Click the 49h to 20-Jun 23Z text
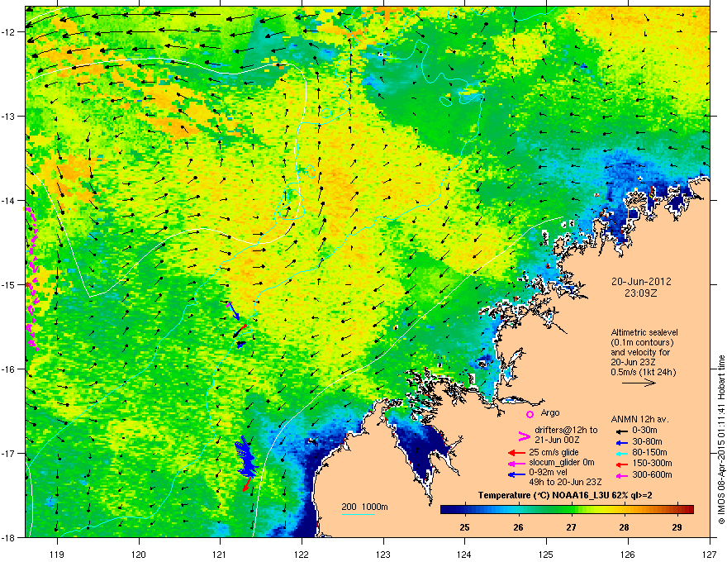The width and height of the screenshot is (727, 562). 565,482
